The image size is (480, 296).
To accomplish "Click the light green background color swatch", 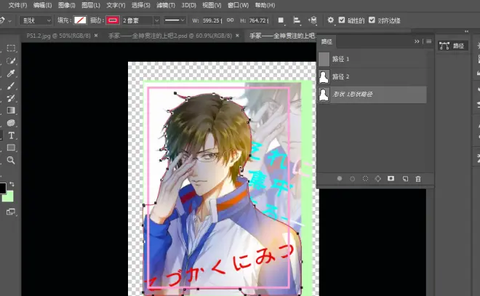I will (x=9, y=197).
